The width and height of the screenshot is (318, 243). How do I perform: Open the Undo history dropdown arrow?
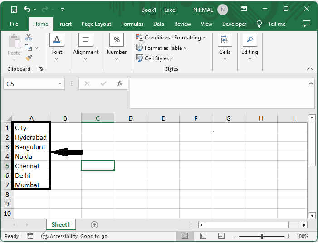pos(35,10)
